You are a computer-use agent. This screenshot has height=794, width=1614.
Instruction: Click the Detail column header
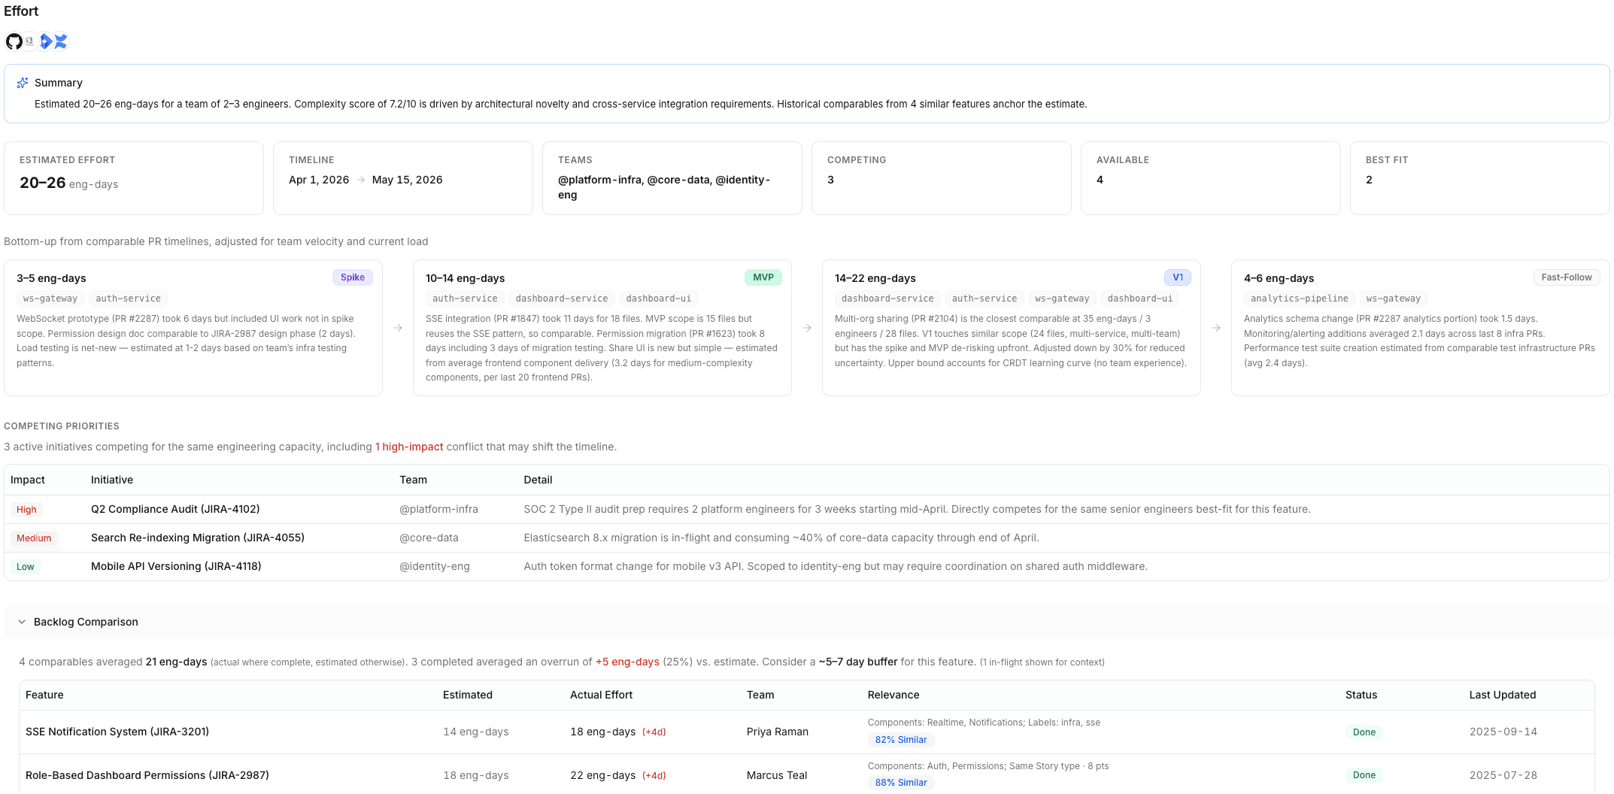538,480
